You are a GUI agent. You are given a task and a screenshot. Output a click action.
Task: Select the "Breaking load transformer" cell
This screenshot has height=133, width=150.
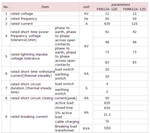(66, 128)
